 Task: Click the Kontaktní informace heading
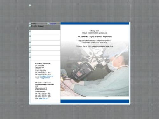[x=43, y=64]
